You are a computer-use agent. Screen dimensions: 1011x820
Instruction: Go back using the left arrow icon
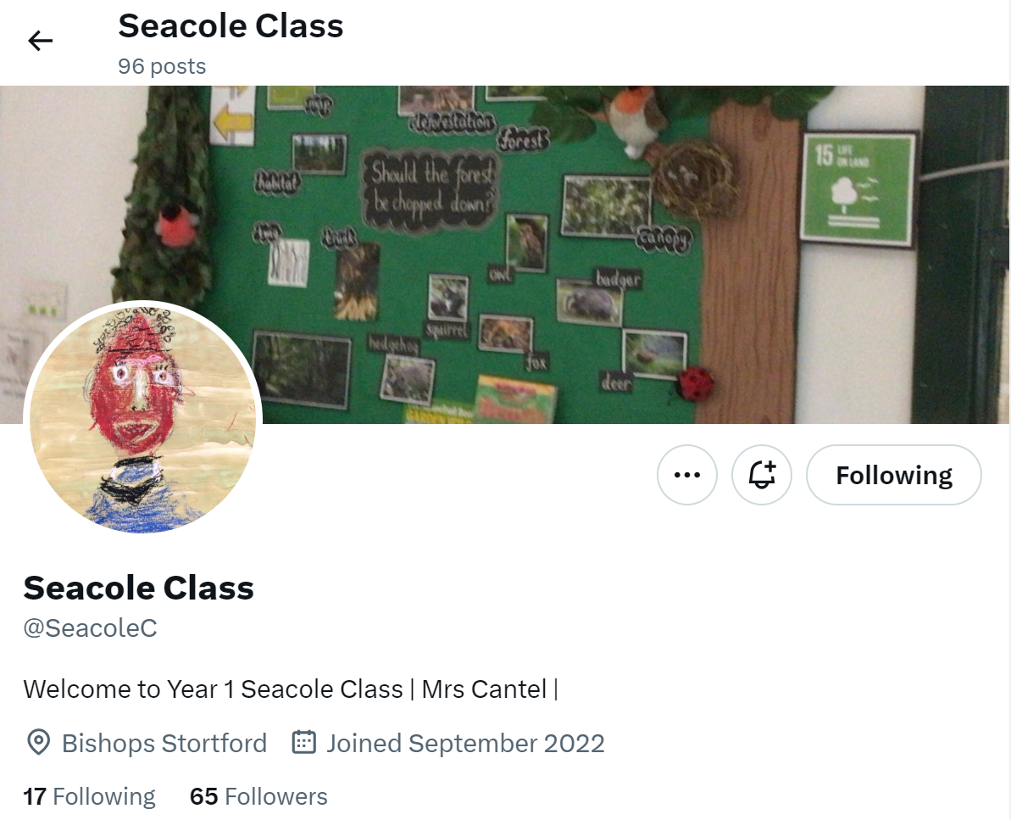click(40, 41)
